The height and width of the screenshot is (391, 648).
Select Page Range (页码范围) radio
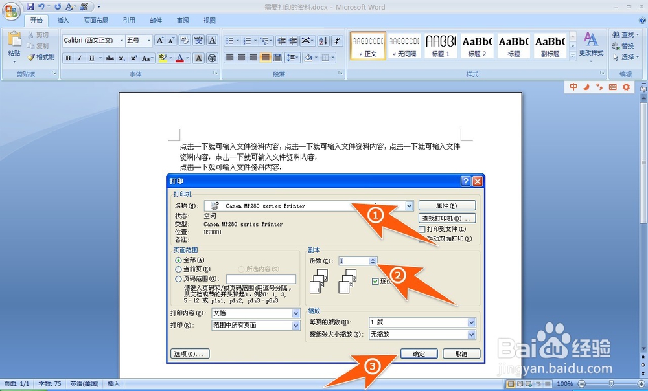[179, 279]
